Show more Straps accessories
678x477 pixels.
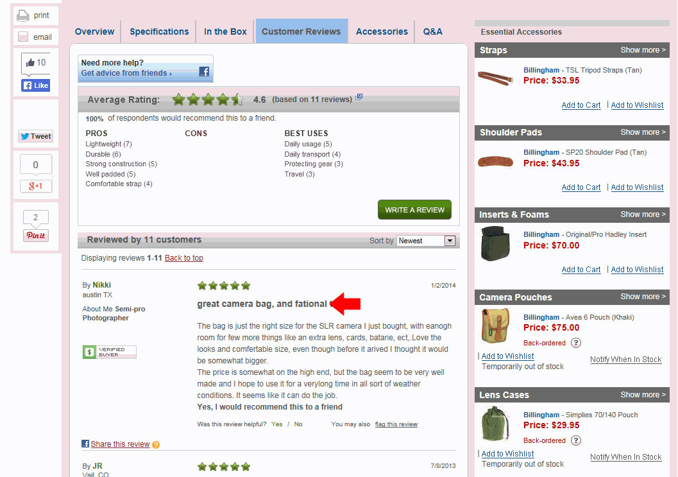click(643, 50)
